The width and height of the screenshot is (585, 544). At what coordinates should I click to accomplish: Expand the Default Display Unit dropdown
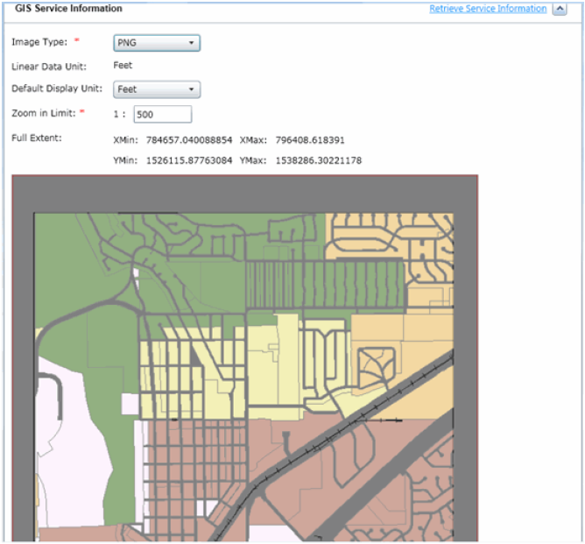click(x=157, y=89)
